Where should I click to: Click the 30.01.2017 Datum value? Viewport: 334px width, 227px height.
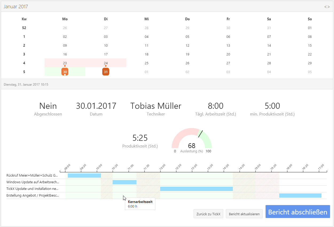[x=96, y=106]
